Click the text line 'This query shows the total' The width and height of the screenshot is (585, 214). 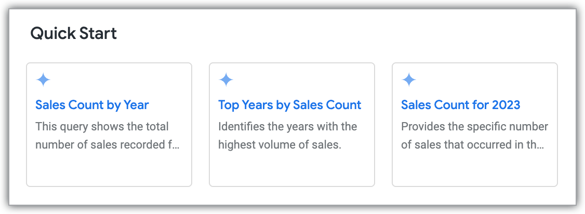tap(102, 127)
